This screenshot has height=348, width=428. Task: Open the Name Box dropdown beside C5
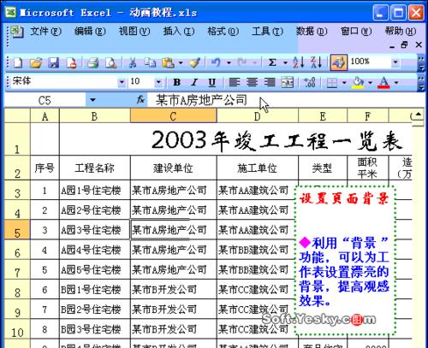[x=92, y=100]
